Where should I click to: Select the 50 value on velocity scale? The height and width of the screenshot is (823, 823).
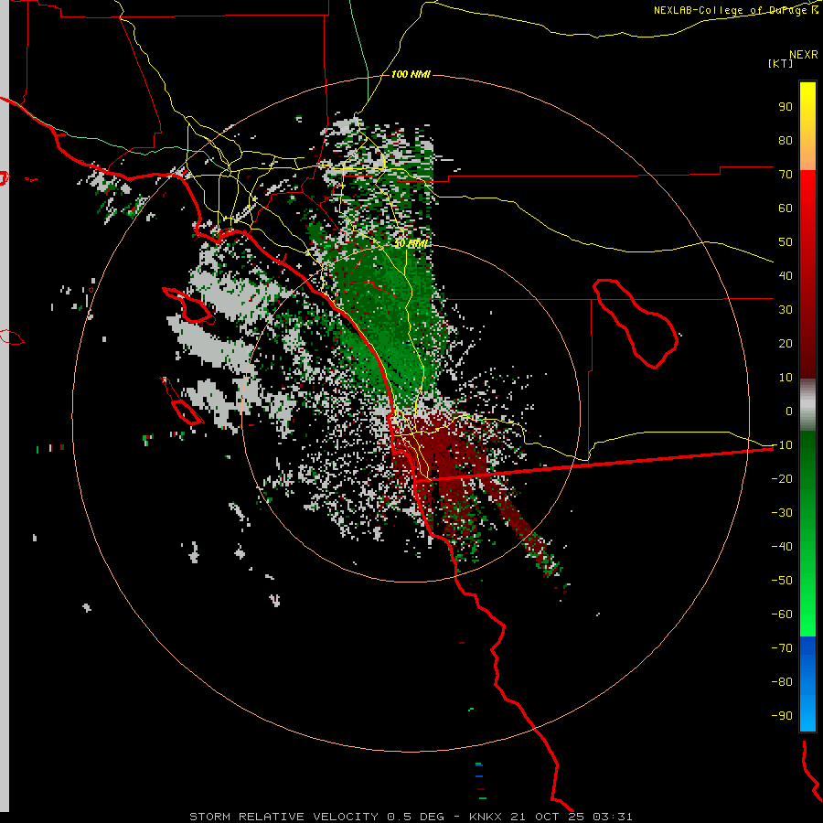point(786,242)
